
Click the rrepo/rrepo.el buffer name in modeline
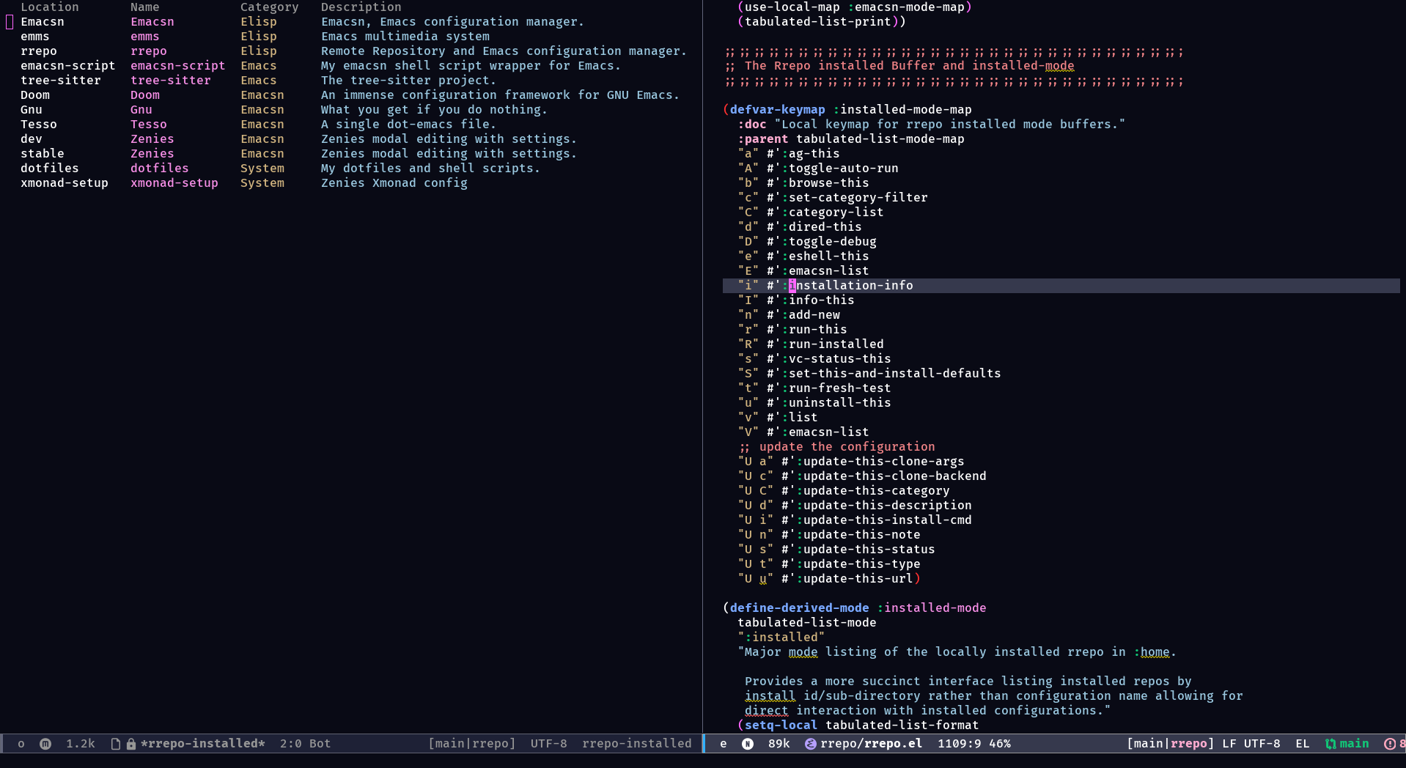871,744
